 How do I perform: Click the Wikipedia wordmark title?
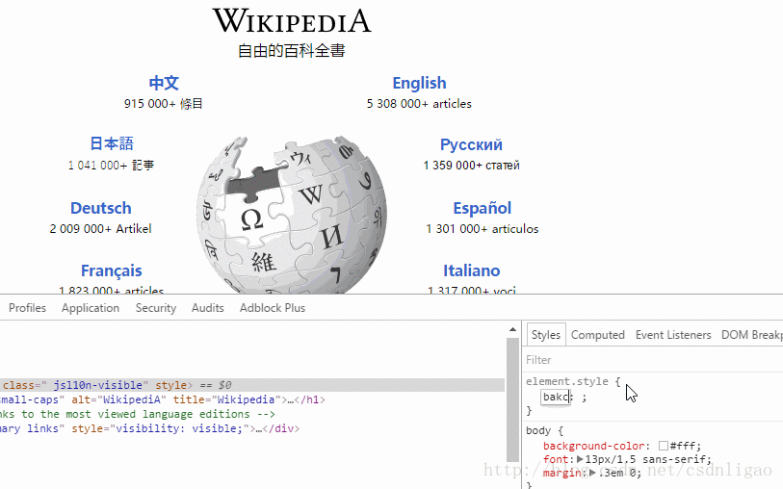[x=292, y=21]
